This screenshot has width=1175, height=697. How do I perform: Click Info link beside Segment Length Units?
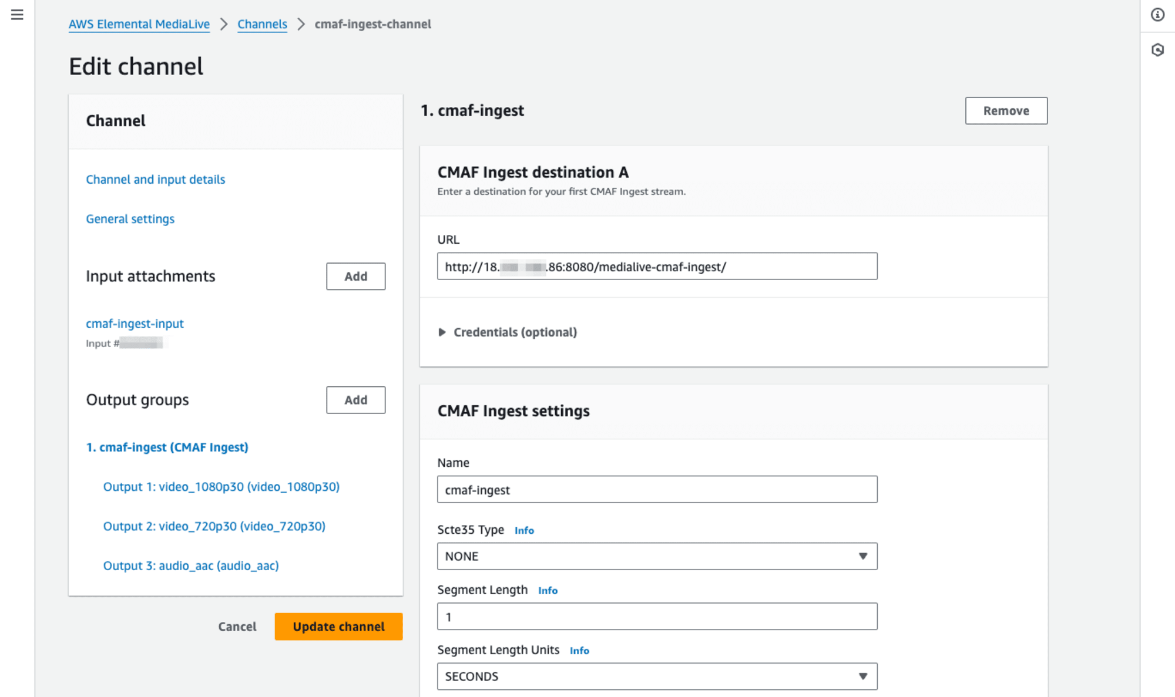tap(579, 651)
